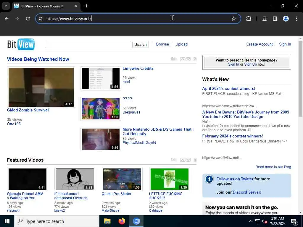Open GMod Zombie Survival video thumbnail
This screenshot has width=303, height=227.
point(41,87)
